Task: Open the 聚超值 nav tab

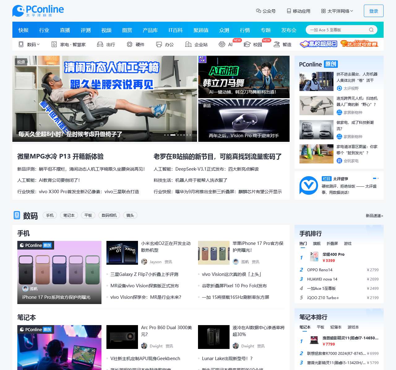Action: (201, 30)
